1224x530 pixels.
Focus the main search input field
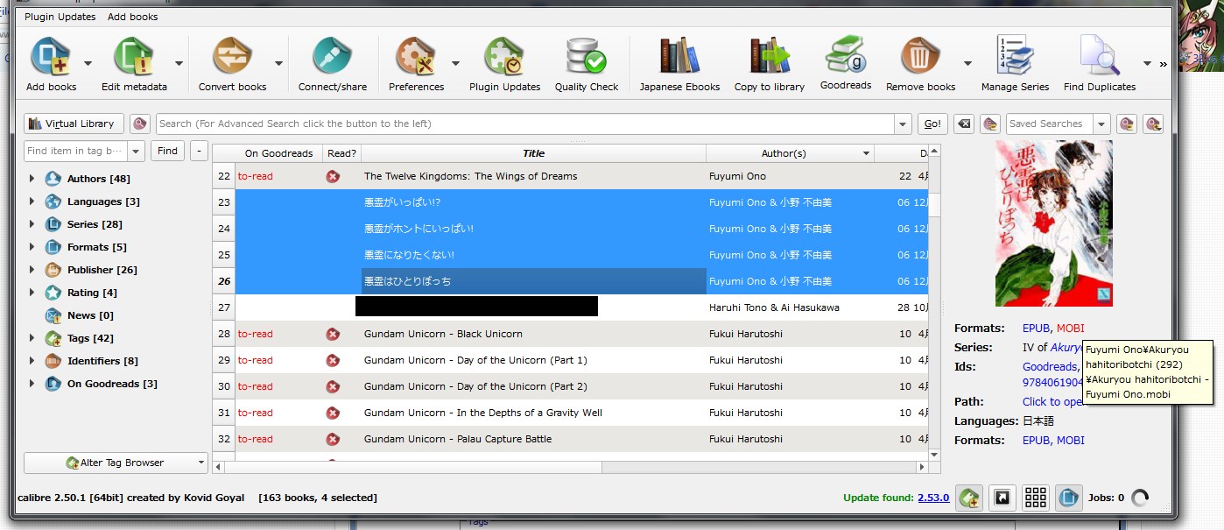tap(525, 124)
